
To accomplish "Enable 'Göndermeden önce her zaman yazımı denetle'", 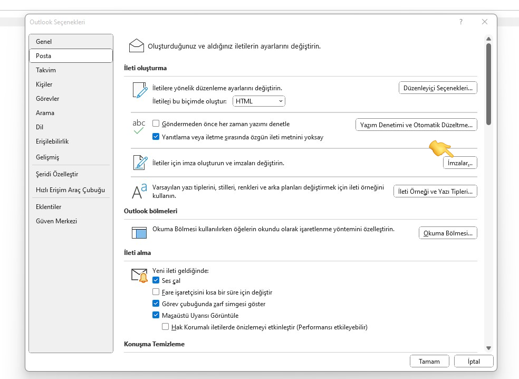I will click(x=156, y=123).
